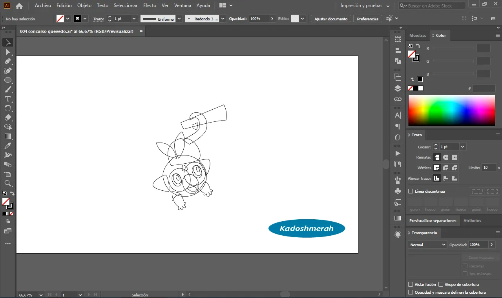The image size is (502, 298).
Task: Click the Trazo label in control bar
Action: (99, 19)
